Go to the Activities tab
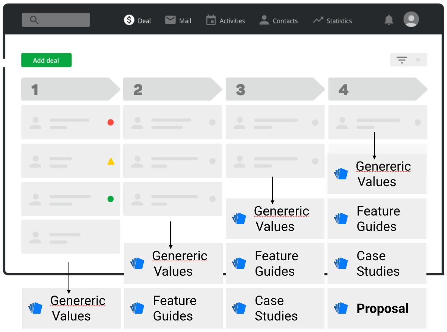This screenshot has width=447, height=332. (225, 20)
